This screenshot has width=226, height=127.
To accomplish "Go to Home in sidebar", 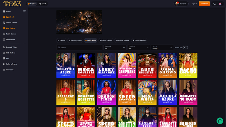I will click(8, 11).
